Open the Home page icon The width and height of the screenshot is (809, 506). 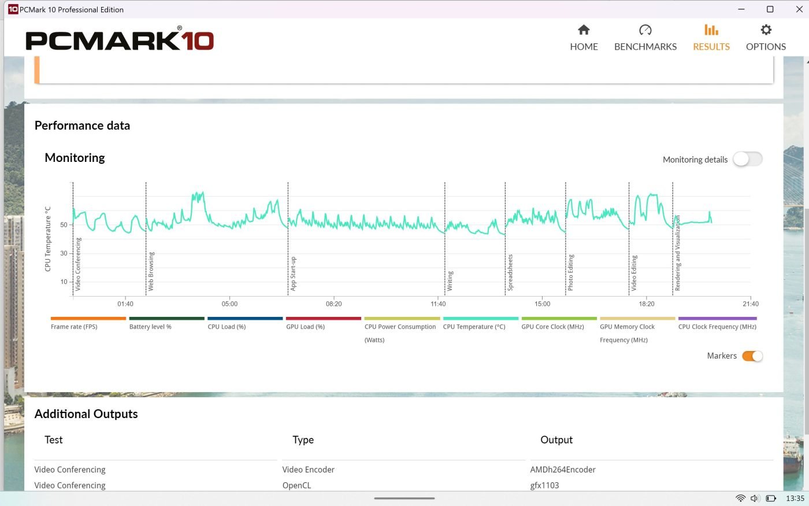[x=584, y=30]
